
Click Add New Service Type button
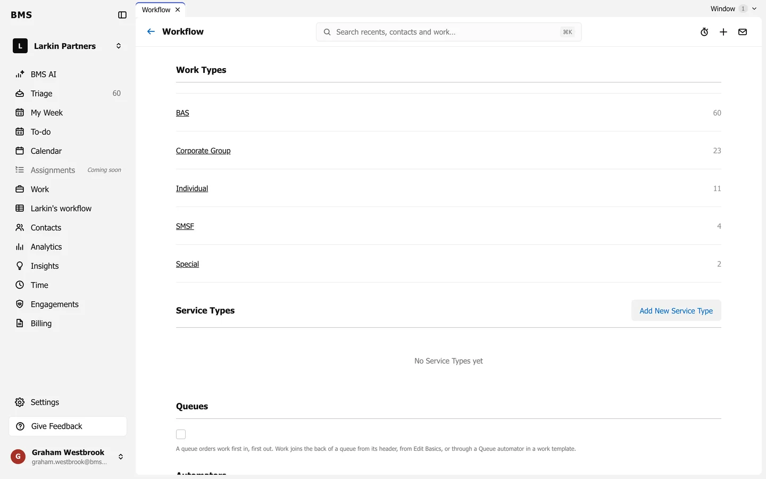point(676,311)
